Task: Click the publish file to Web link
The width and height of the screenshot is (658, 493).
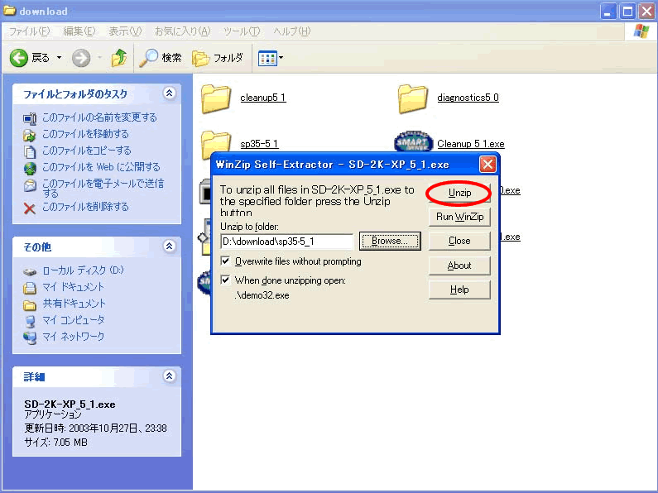Action: pos(101,167)
